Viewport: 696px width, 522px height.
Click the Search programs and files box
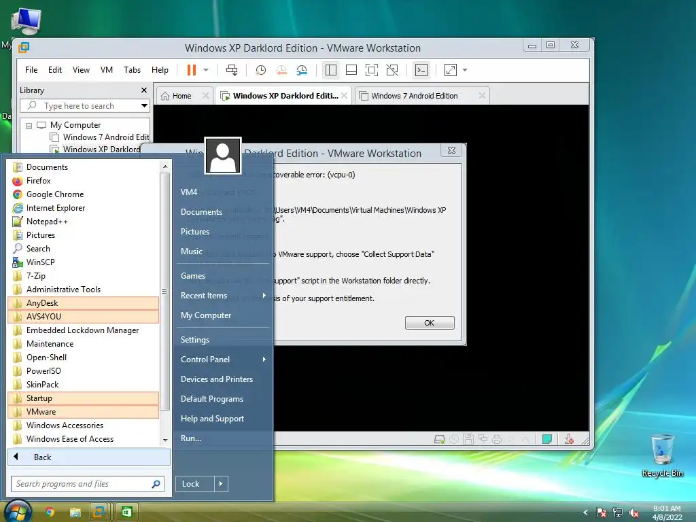click(88, 484)
